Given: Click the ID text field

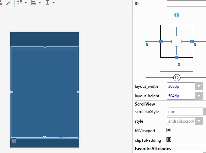Looking at the screenshot, I should (x=186, y=4).
